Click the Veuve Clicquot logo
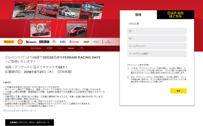The width and height of the screenshot is (203, 126). 108,42
